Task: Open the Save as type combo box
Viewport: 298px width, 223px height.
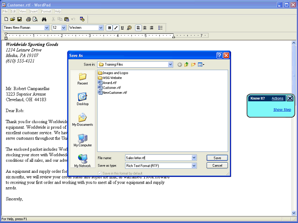Action: (x=161, y=166)
